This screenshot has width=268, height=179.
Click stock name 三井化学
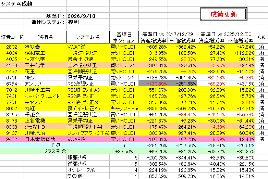(35, 65)
